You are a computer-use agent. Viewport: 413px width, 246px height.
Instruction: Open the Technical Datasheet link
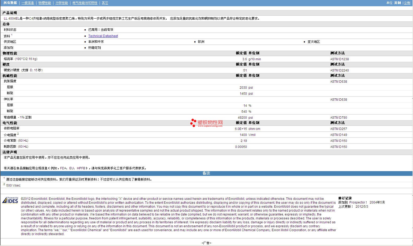coord(103,36)
